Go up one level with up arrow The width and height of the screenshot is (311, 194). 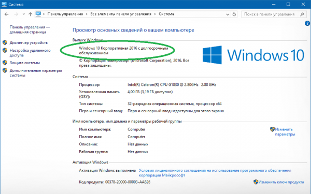[31, 14]
